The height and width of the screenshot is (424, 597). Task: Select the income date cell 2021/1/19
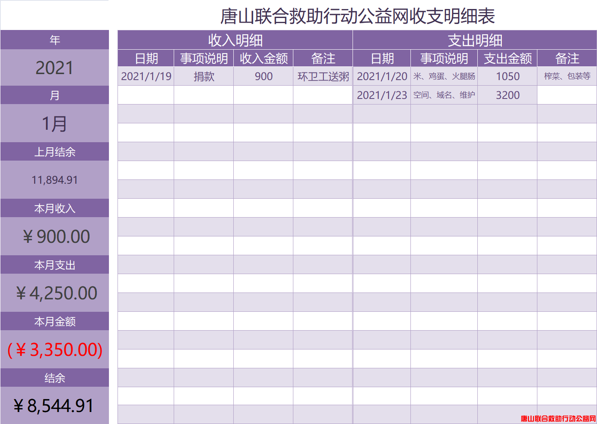point(146,76)
